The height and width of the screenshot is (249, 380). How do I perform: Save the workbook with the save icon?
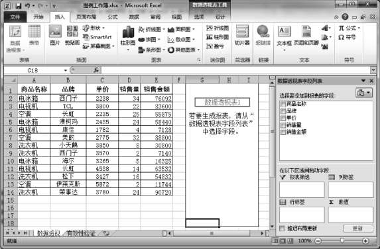point(18,5)
